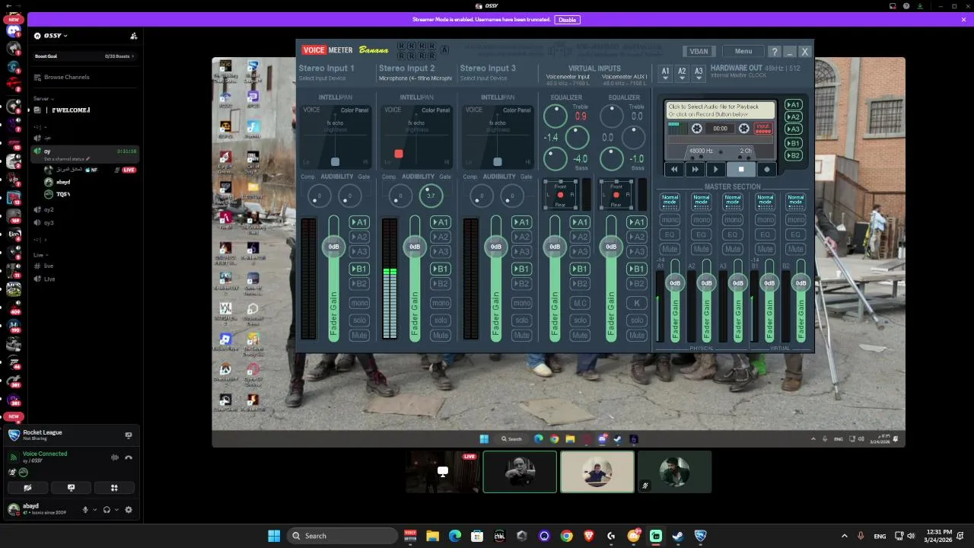Open A1 hardware out device dropdown

coord(665,73)
